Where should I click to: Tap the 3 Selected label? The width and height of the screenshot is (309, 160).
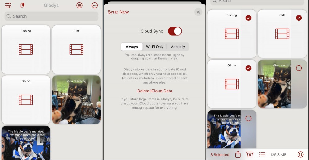[220, 155]
